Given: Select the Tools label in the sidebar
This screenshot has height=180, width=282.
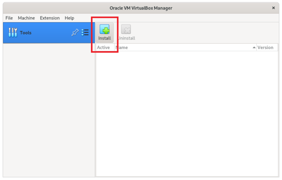Looking at the screenshot, I should 26,33.
